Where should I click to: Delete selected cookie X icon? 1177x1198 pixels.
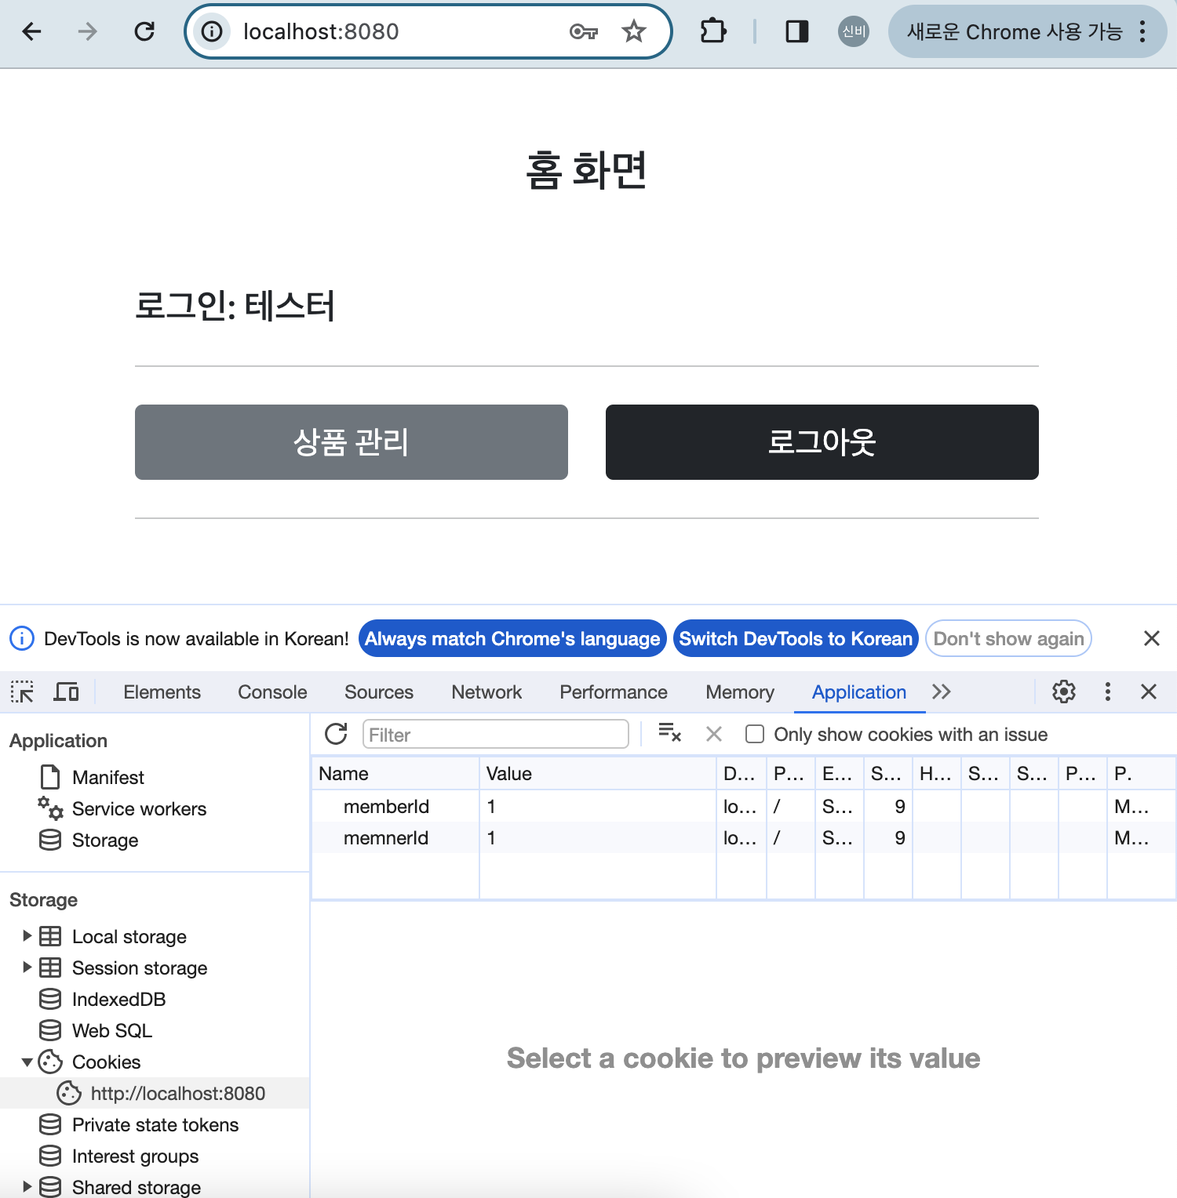(714, 734)
